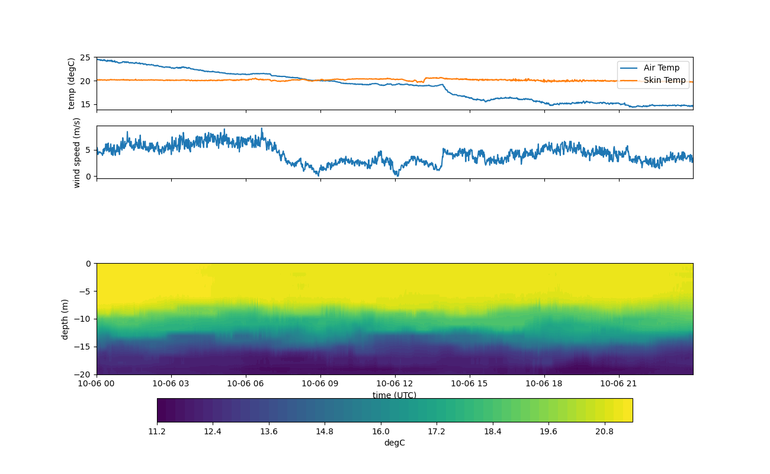
Task: Pick the 20.8 colorbar tick label
Action: [604, 432]
